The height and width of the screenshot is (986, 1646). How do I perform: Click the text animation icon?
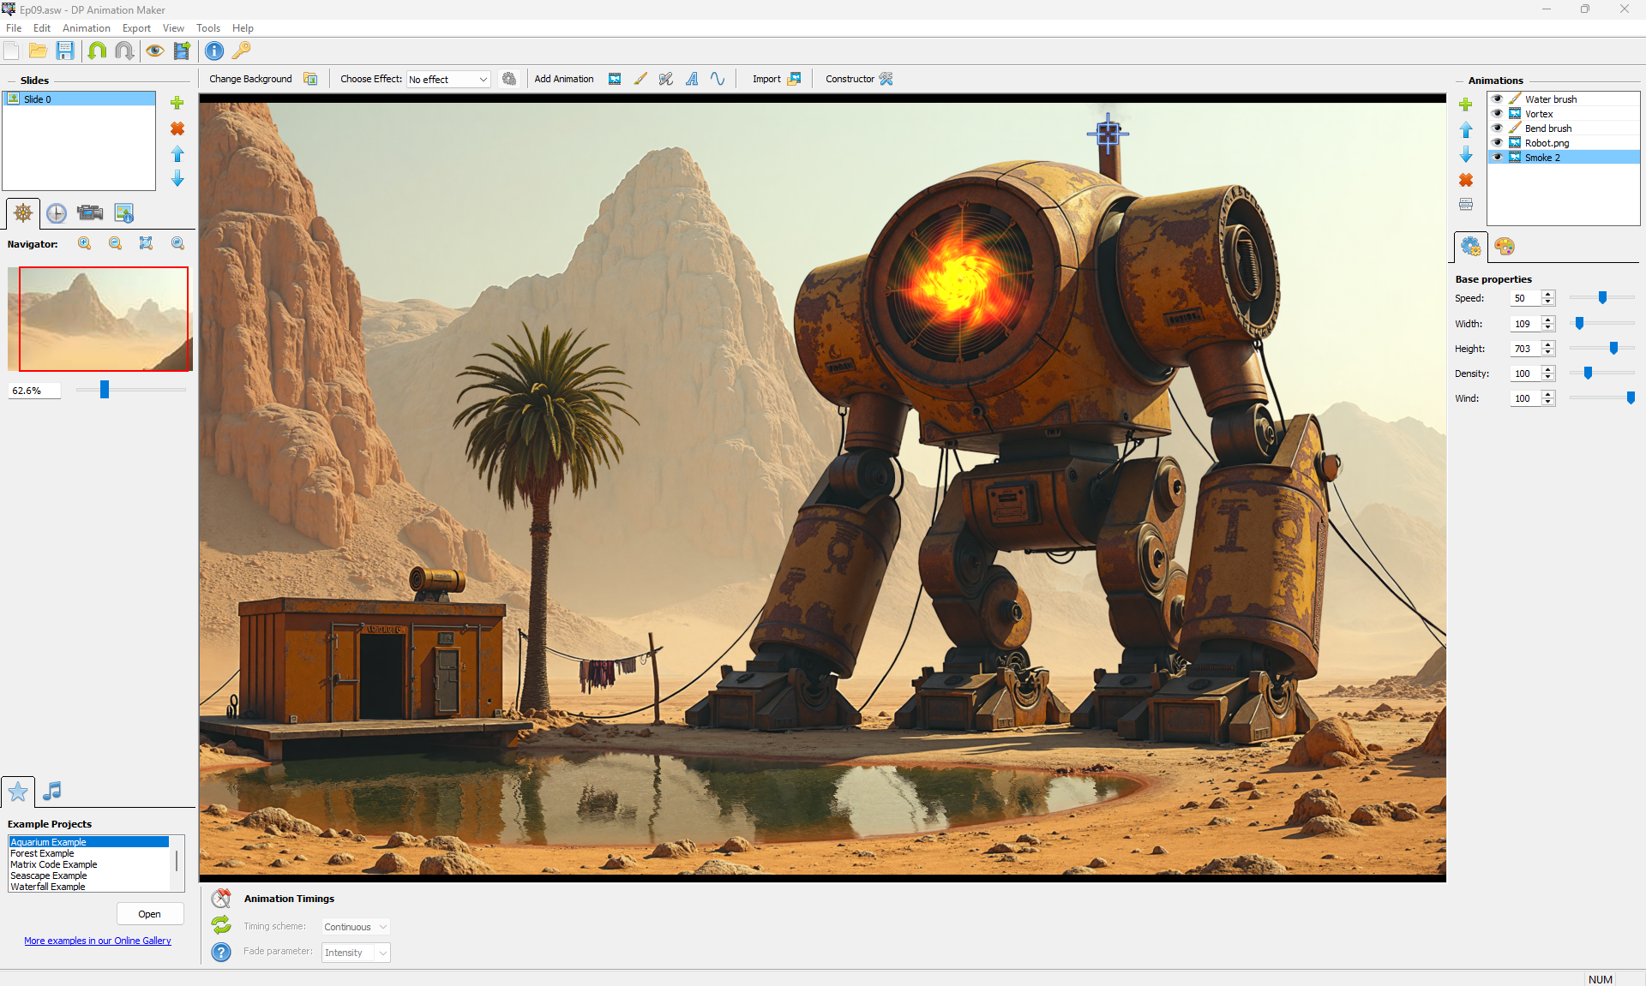692,79
